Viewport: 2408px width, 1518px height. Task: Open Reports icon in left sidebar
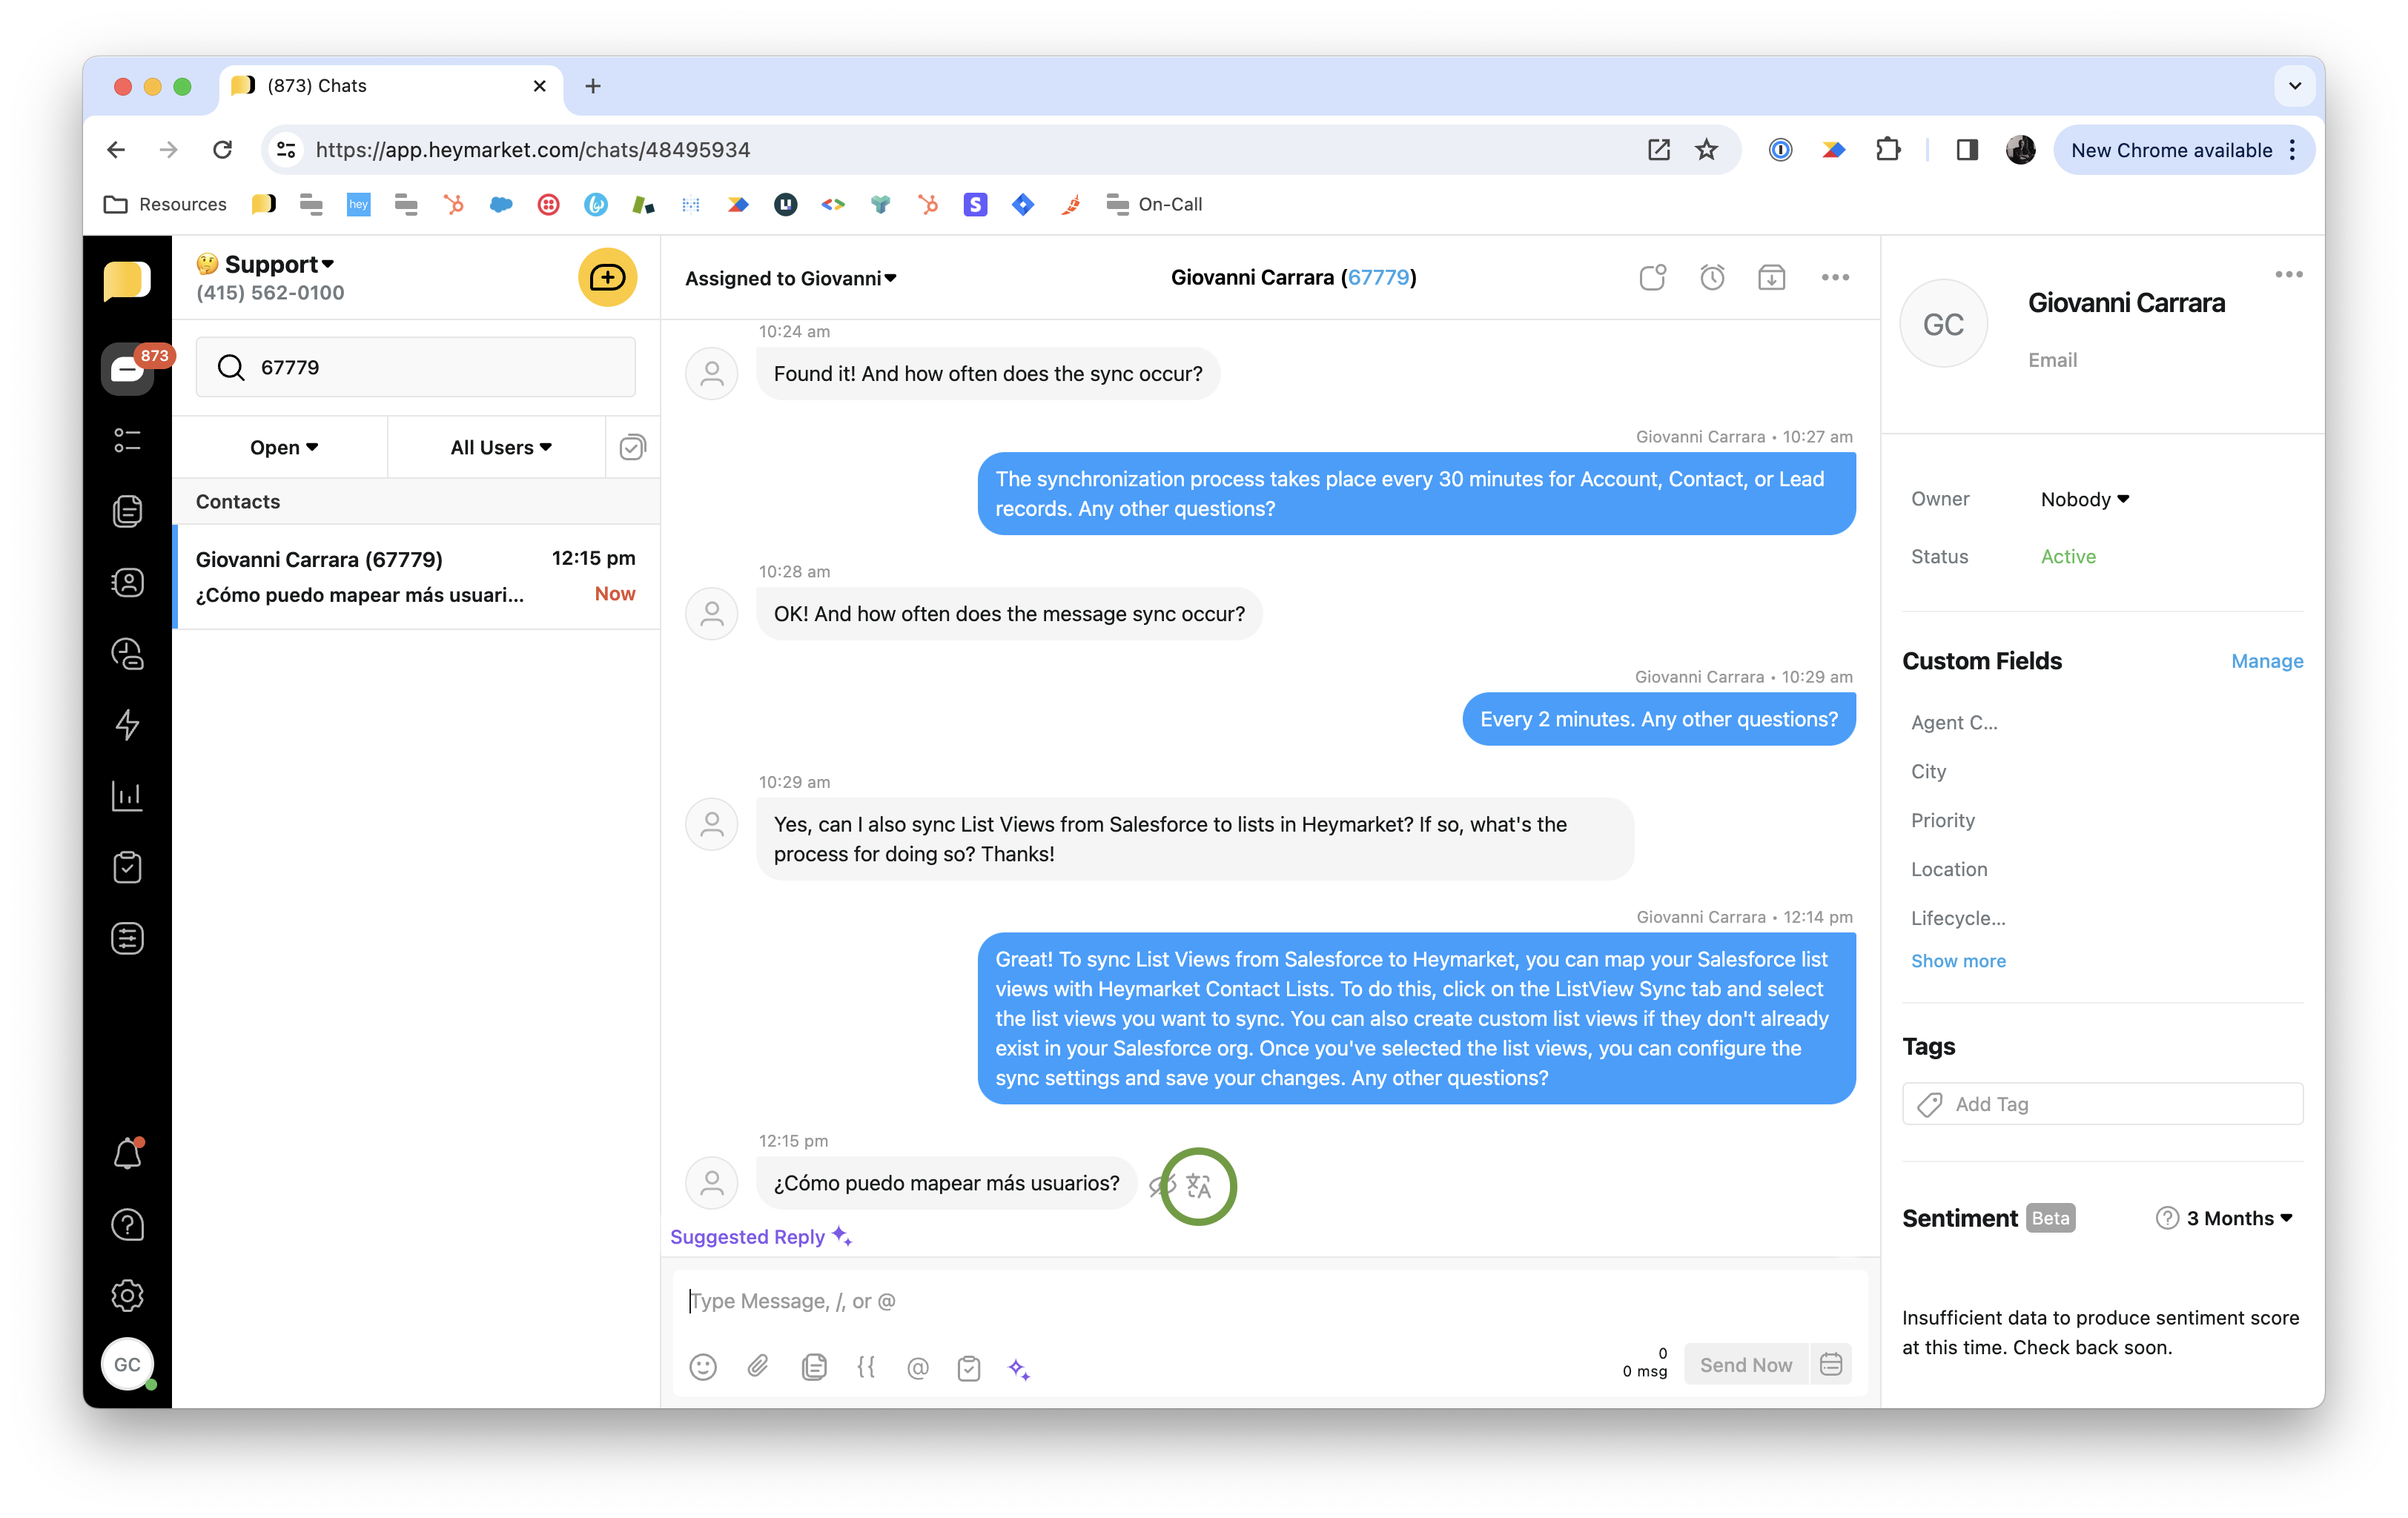[x=127, y=796]
